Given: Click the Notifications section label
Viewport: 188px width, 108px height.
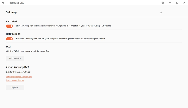Looking at the screenshot, I should 13,34.
